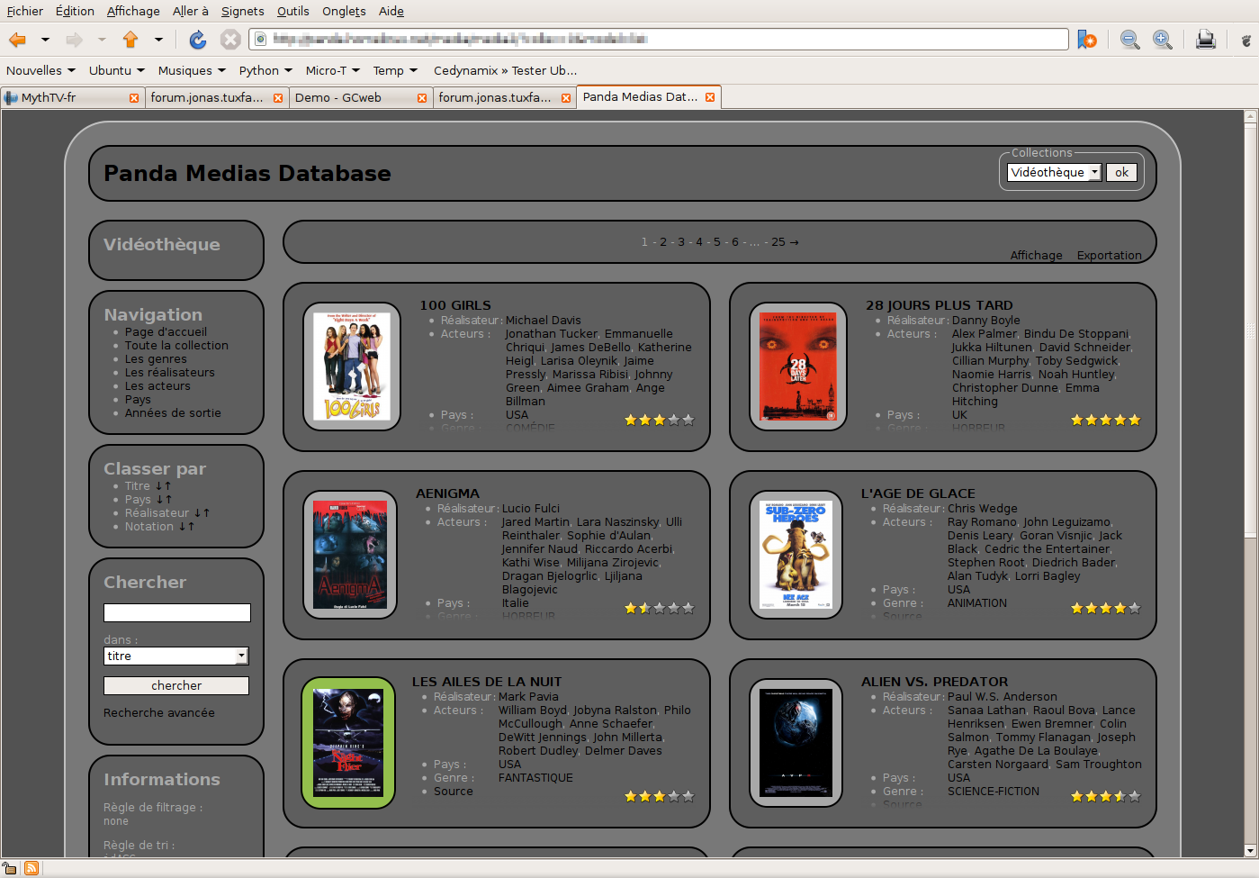The width and height of the screenshot is (1259, 878).
Task: Open the Signets menu
Action: click(242, 11)
